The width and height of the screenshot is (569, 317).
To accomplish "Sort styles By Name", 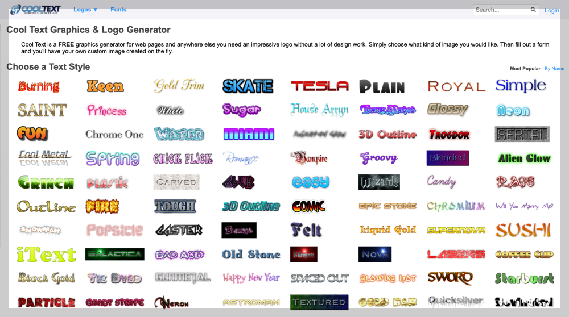I will [554, 69].
